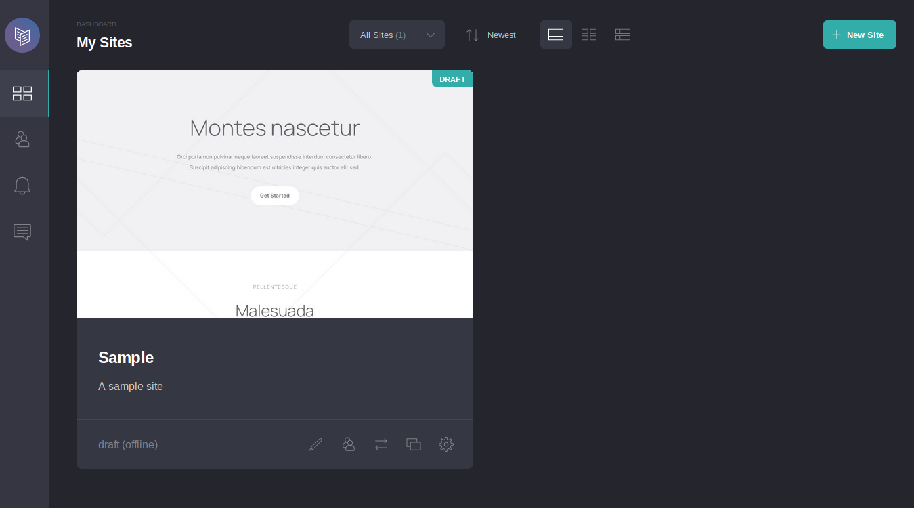Switch to list view layout
Image resolution: width=914 pixels, height=508 pixels.
pyautogui.click(x=623, y=35)
